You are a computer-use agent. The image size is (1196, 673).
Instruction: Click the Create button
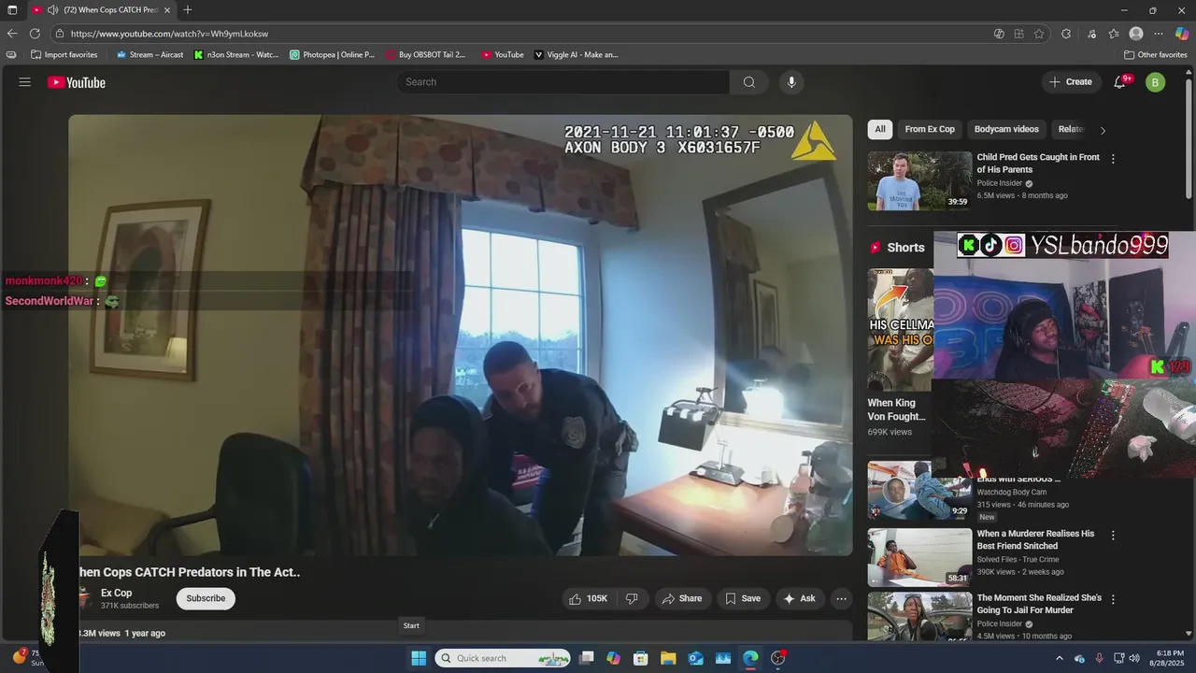[1071, 82]
